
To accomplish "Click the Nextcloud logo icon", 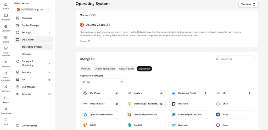I will [174, 125].
